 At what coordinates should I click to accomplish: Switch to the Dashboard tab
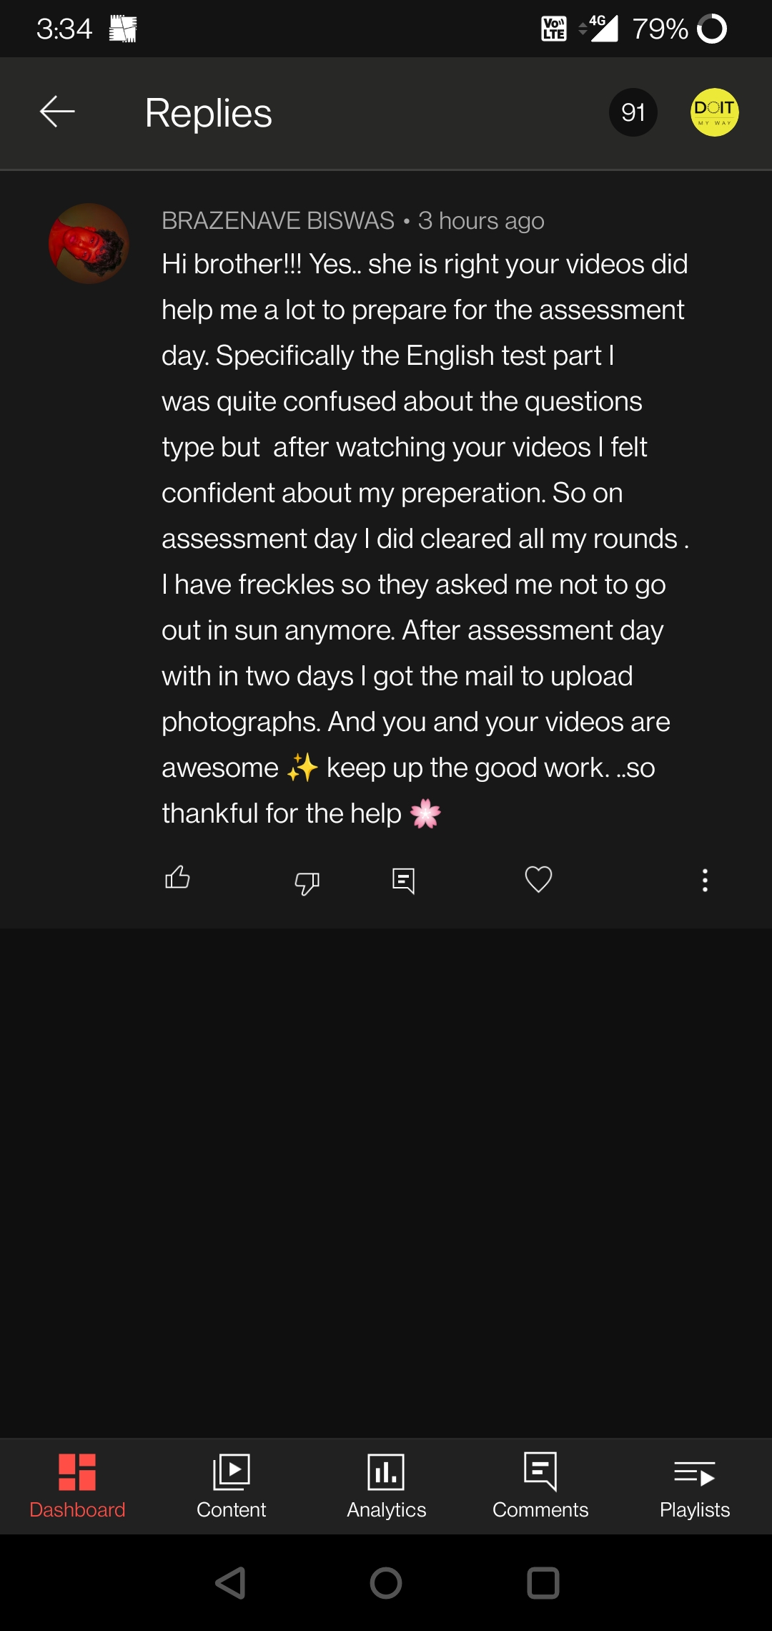(x=77, y=1485)
